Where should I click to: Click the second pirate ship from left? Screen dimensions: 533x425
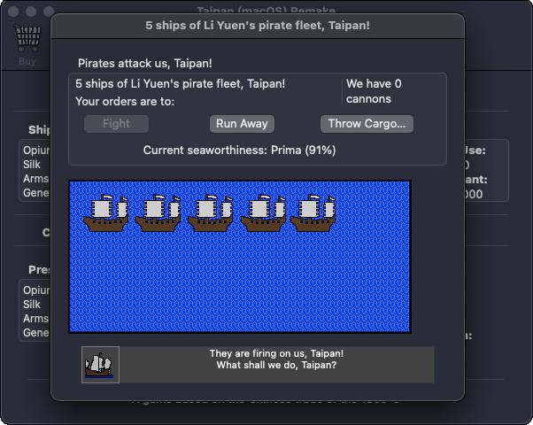click(x=158, y=213)
